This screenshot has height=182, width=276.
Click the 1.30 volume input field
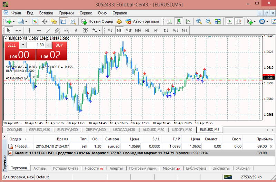tap(36, 45)
